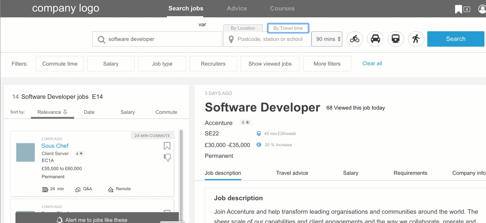Viewport: 486px width, 223px height.
Task: Sort jobs by Salary
Action: pyautogui.click(x=127, y=112)
